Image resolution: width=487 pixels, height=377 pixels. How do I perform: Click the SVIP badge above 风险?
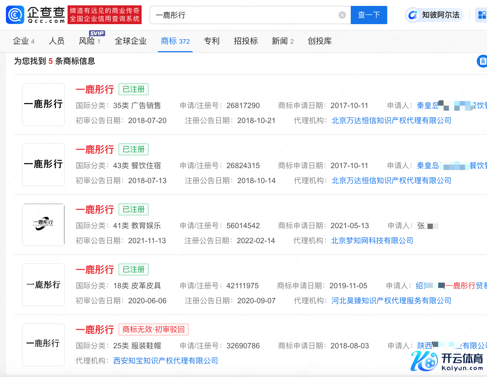pos(97,33)
